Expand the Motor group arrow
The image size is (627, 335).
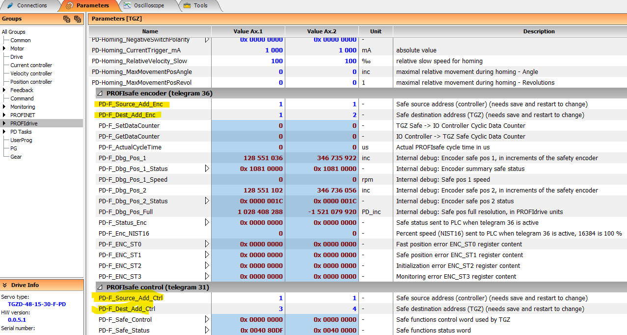click(4, 48)
